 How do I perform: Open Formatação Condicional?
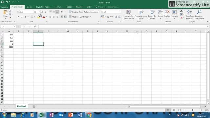click(x=128, y=14)
